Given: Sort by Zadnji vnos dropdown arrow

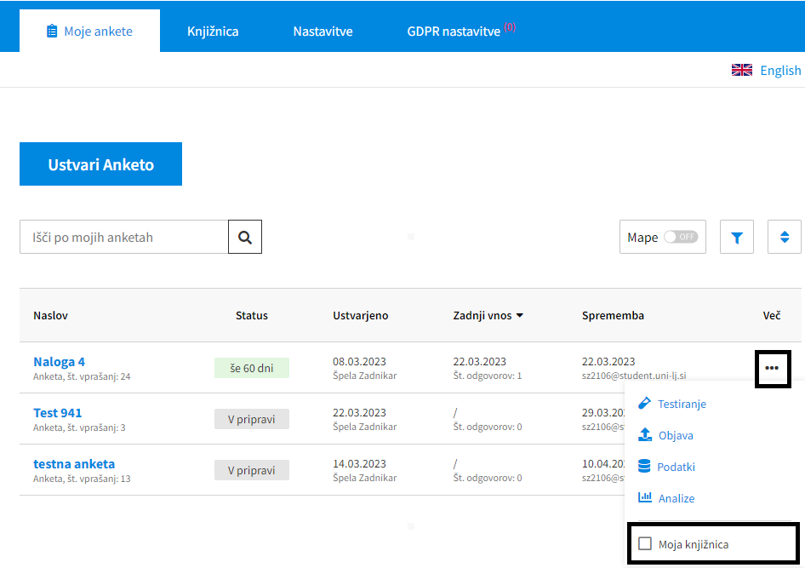Looking at the screenshot, I should [520, 315].
